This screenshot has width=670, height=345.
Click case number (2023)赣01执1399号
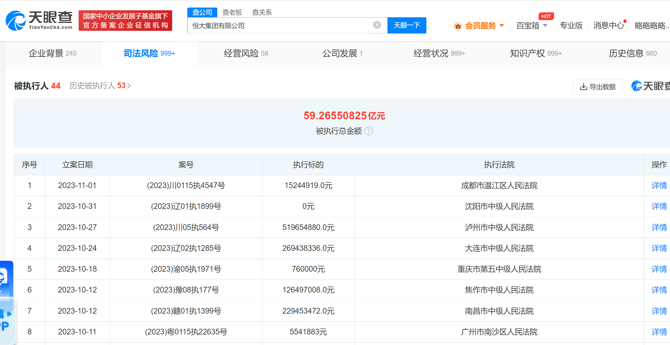click(186, 311)
